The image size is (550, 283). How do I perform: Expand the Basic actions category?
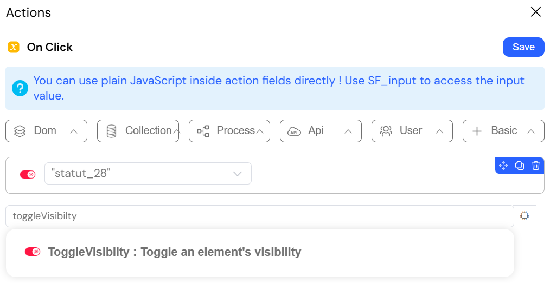(503, 131)
